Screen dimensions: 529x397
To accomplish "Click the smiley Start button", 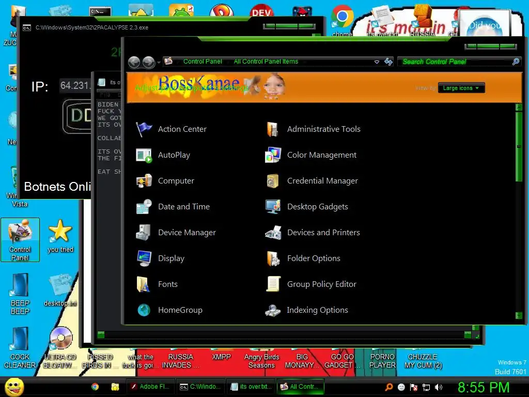I will click(14, 387).
